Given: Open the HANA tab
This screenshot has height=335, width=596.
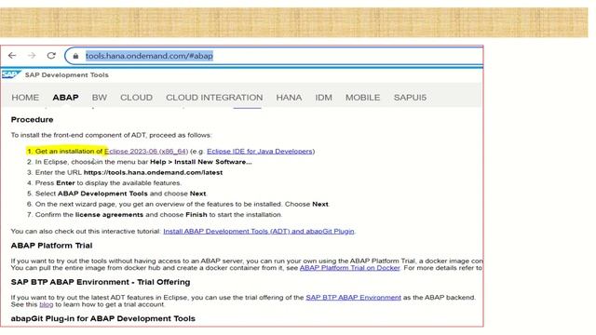Looking at the screenshot, I should 289,98.
